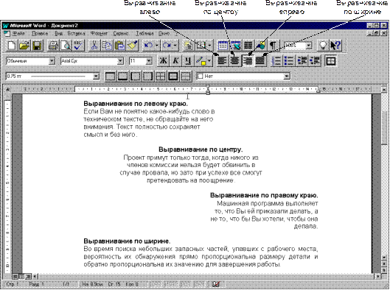Open the Файл menu

[x=18, y=34]
